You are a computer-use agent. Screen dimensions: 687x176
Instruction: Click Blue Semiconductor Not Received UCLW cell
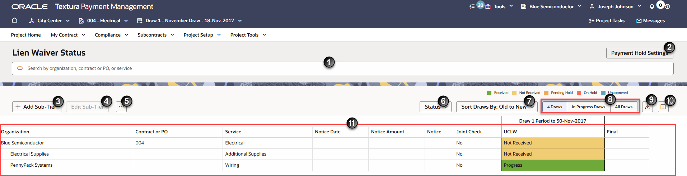click(x=553, y=143)
